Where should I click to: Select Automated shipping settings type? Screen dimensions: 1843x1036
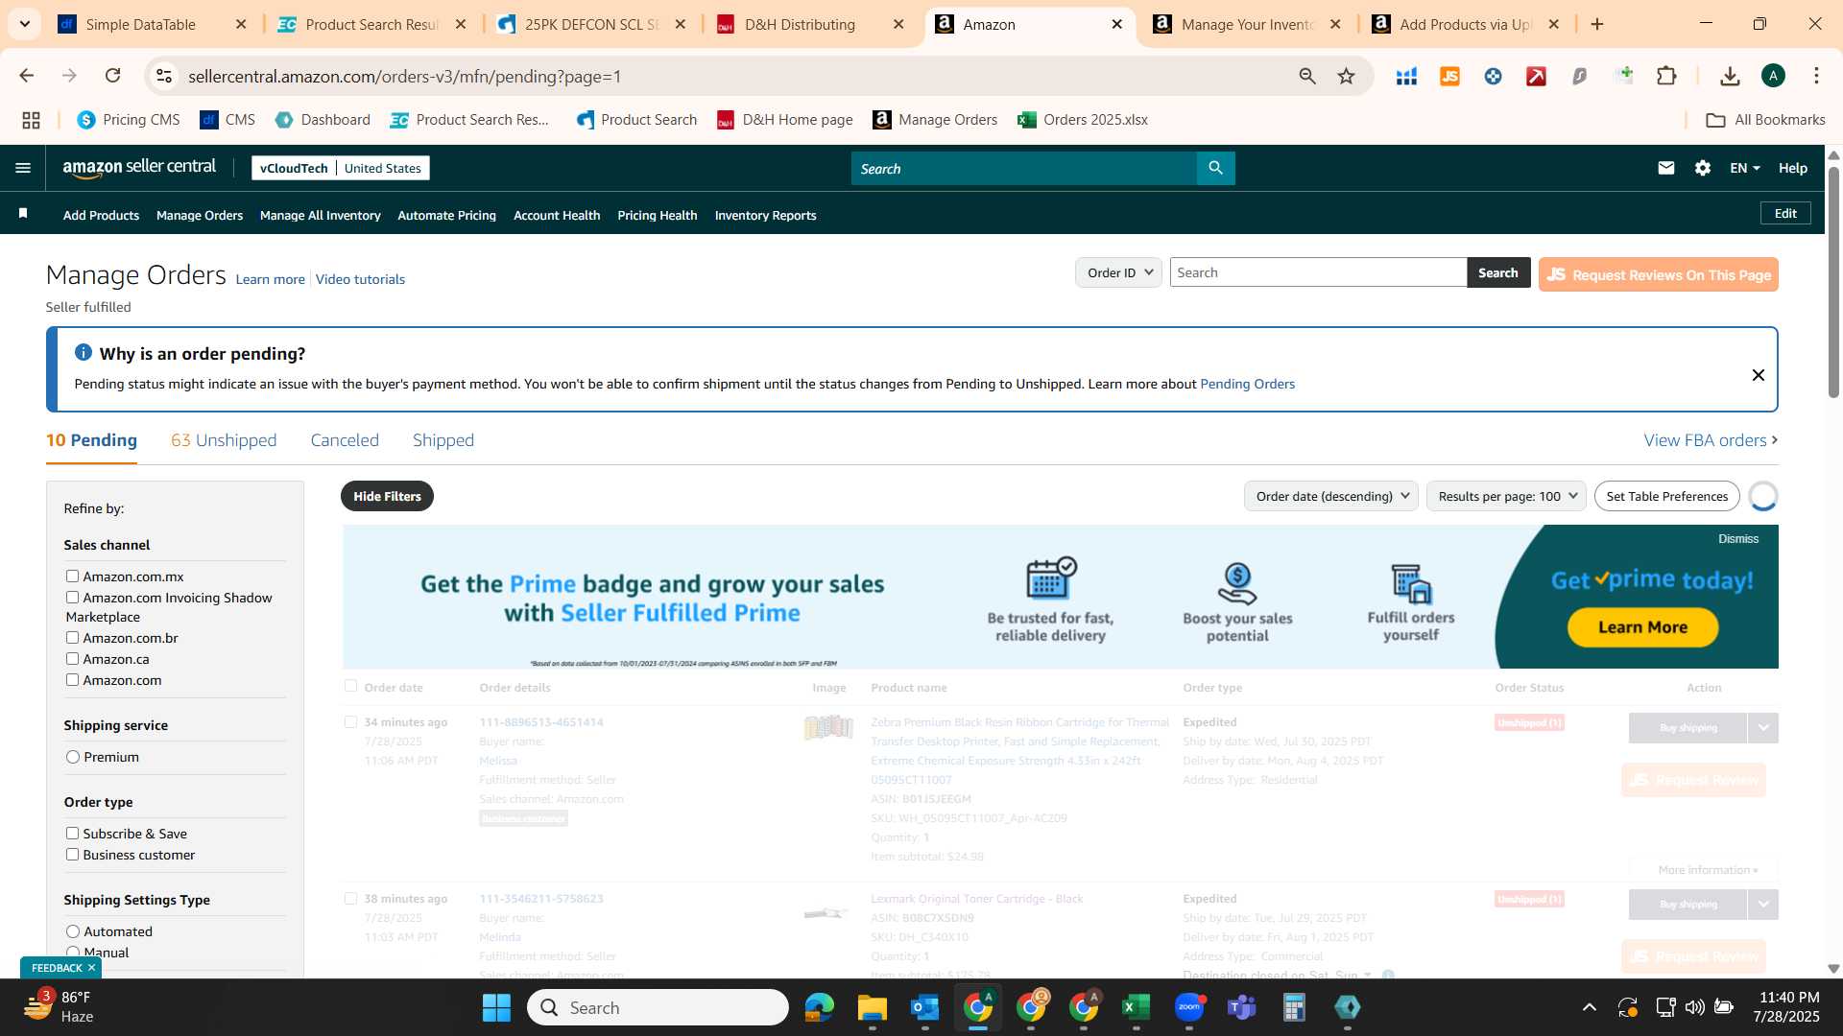pos(73,931)
